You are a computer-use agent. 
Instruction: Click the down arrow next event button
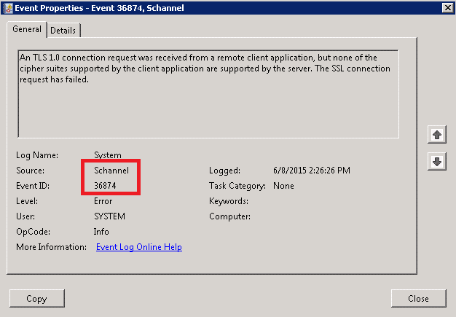coord(437,161)
